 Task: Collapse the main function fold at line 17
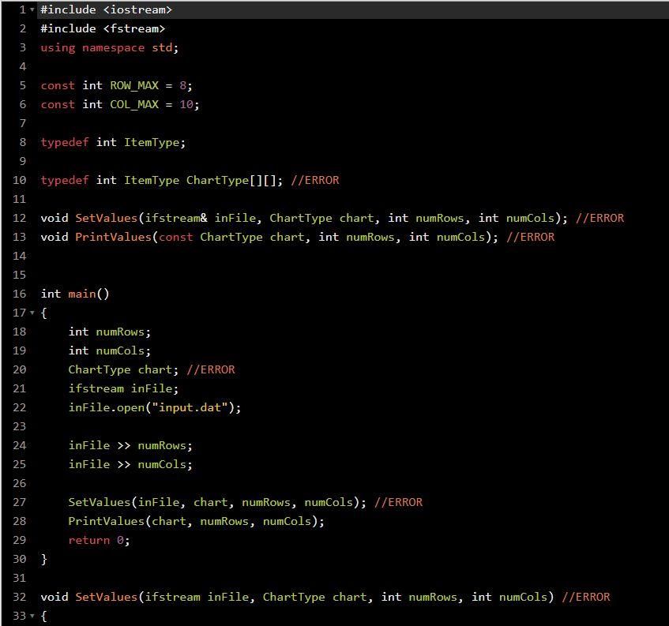click(32, 313)
